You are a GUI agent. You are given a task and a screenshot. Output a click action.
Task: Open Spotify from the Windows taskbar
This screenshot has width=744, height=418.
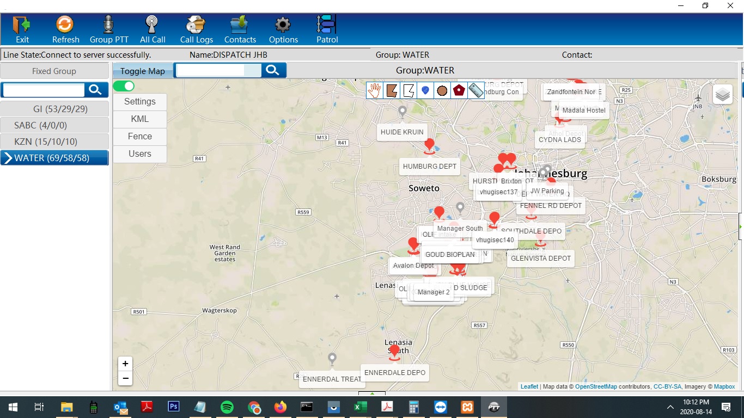227,407
